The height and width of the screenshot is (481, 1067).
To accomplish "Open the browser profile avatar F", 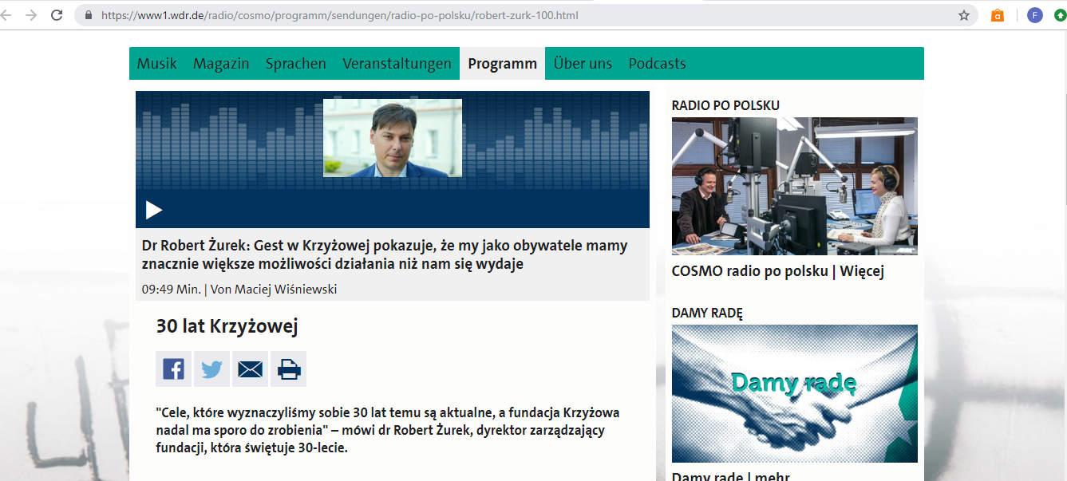I will click(x=1035, y=15).
